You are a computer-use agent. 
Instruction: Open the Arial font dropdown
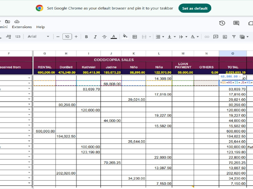click(38, 37)
